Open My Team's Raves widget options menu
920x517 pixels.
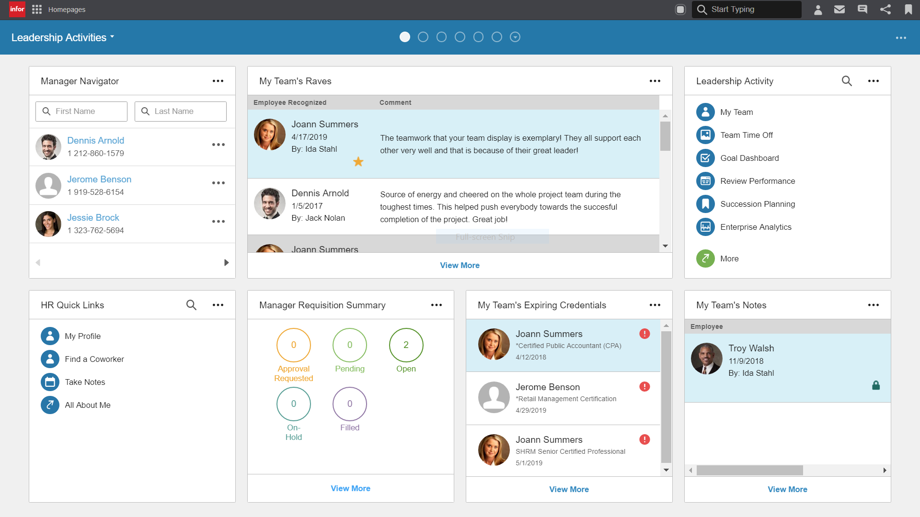[655, 81]
